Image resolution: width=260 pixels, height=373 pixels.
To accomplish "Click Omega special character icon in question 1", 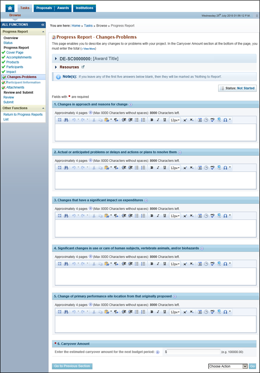I will click(225, 120).
